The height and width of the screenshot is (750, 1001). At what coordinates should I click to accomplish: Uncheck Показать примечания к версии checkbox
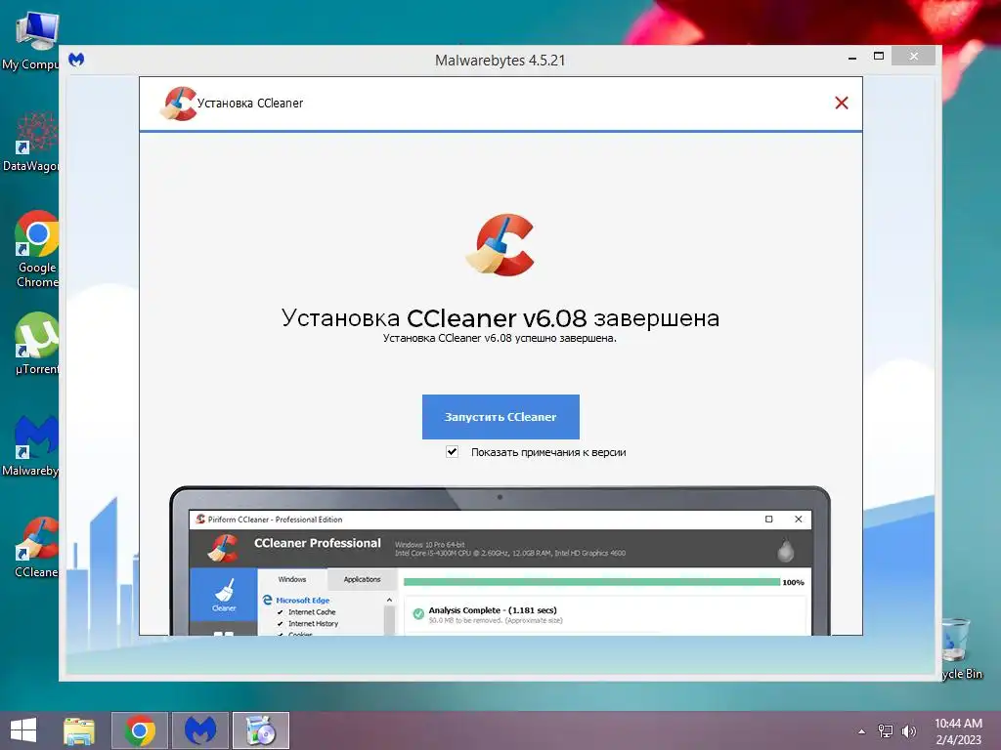(x=452, y=451)
